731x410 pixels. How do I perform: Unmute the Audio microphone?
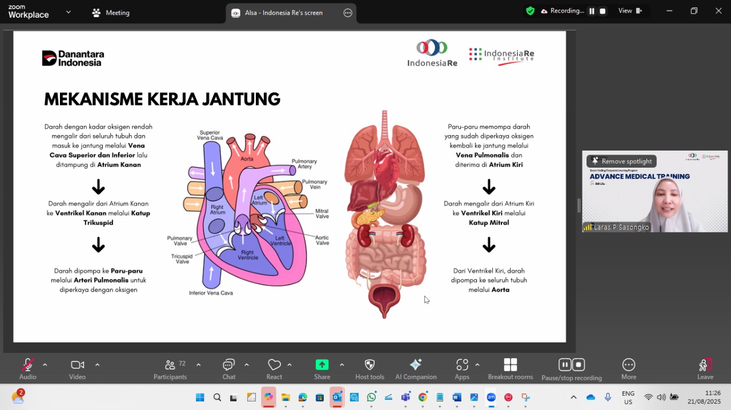(x=27, y=365)
